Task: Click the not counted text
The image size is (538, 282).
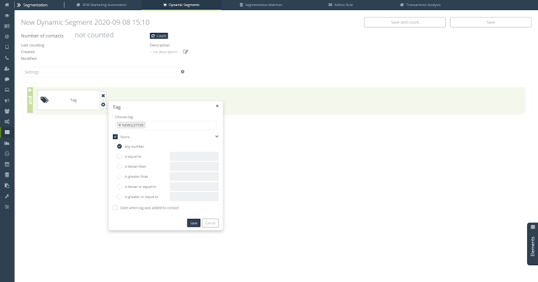Action: coord(94,35)
